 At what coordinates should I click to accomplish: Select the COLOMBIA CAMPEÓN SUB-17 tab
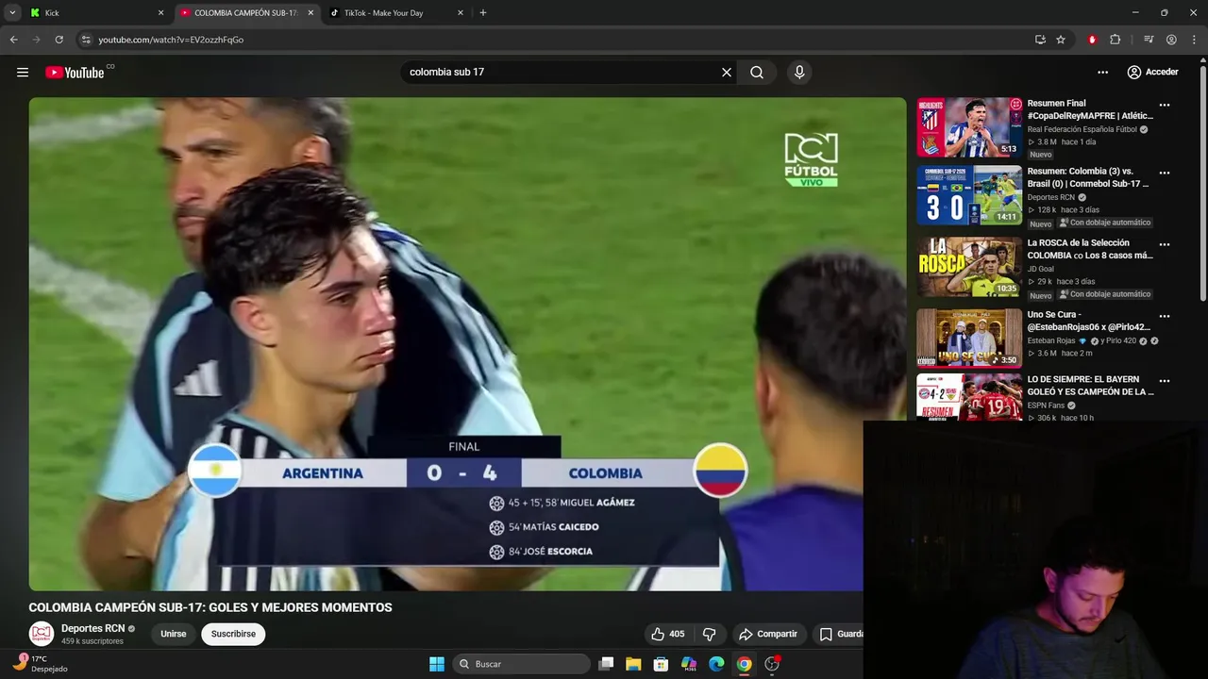[246, 13]
